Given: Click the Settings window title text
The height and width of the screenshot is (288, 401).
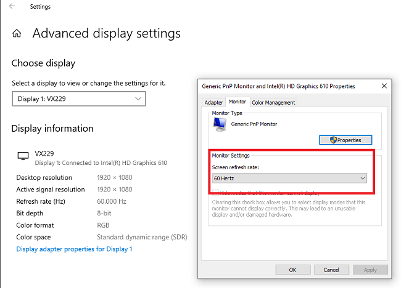Looking at the screenshot, I should coord(40,7).
